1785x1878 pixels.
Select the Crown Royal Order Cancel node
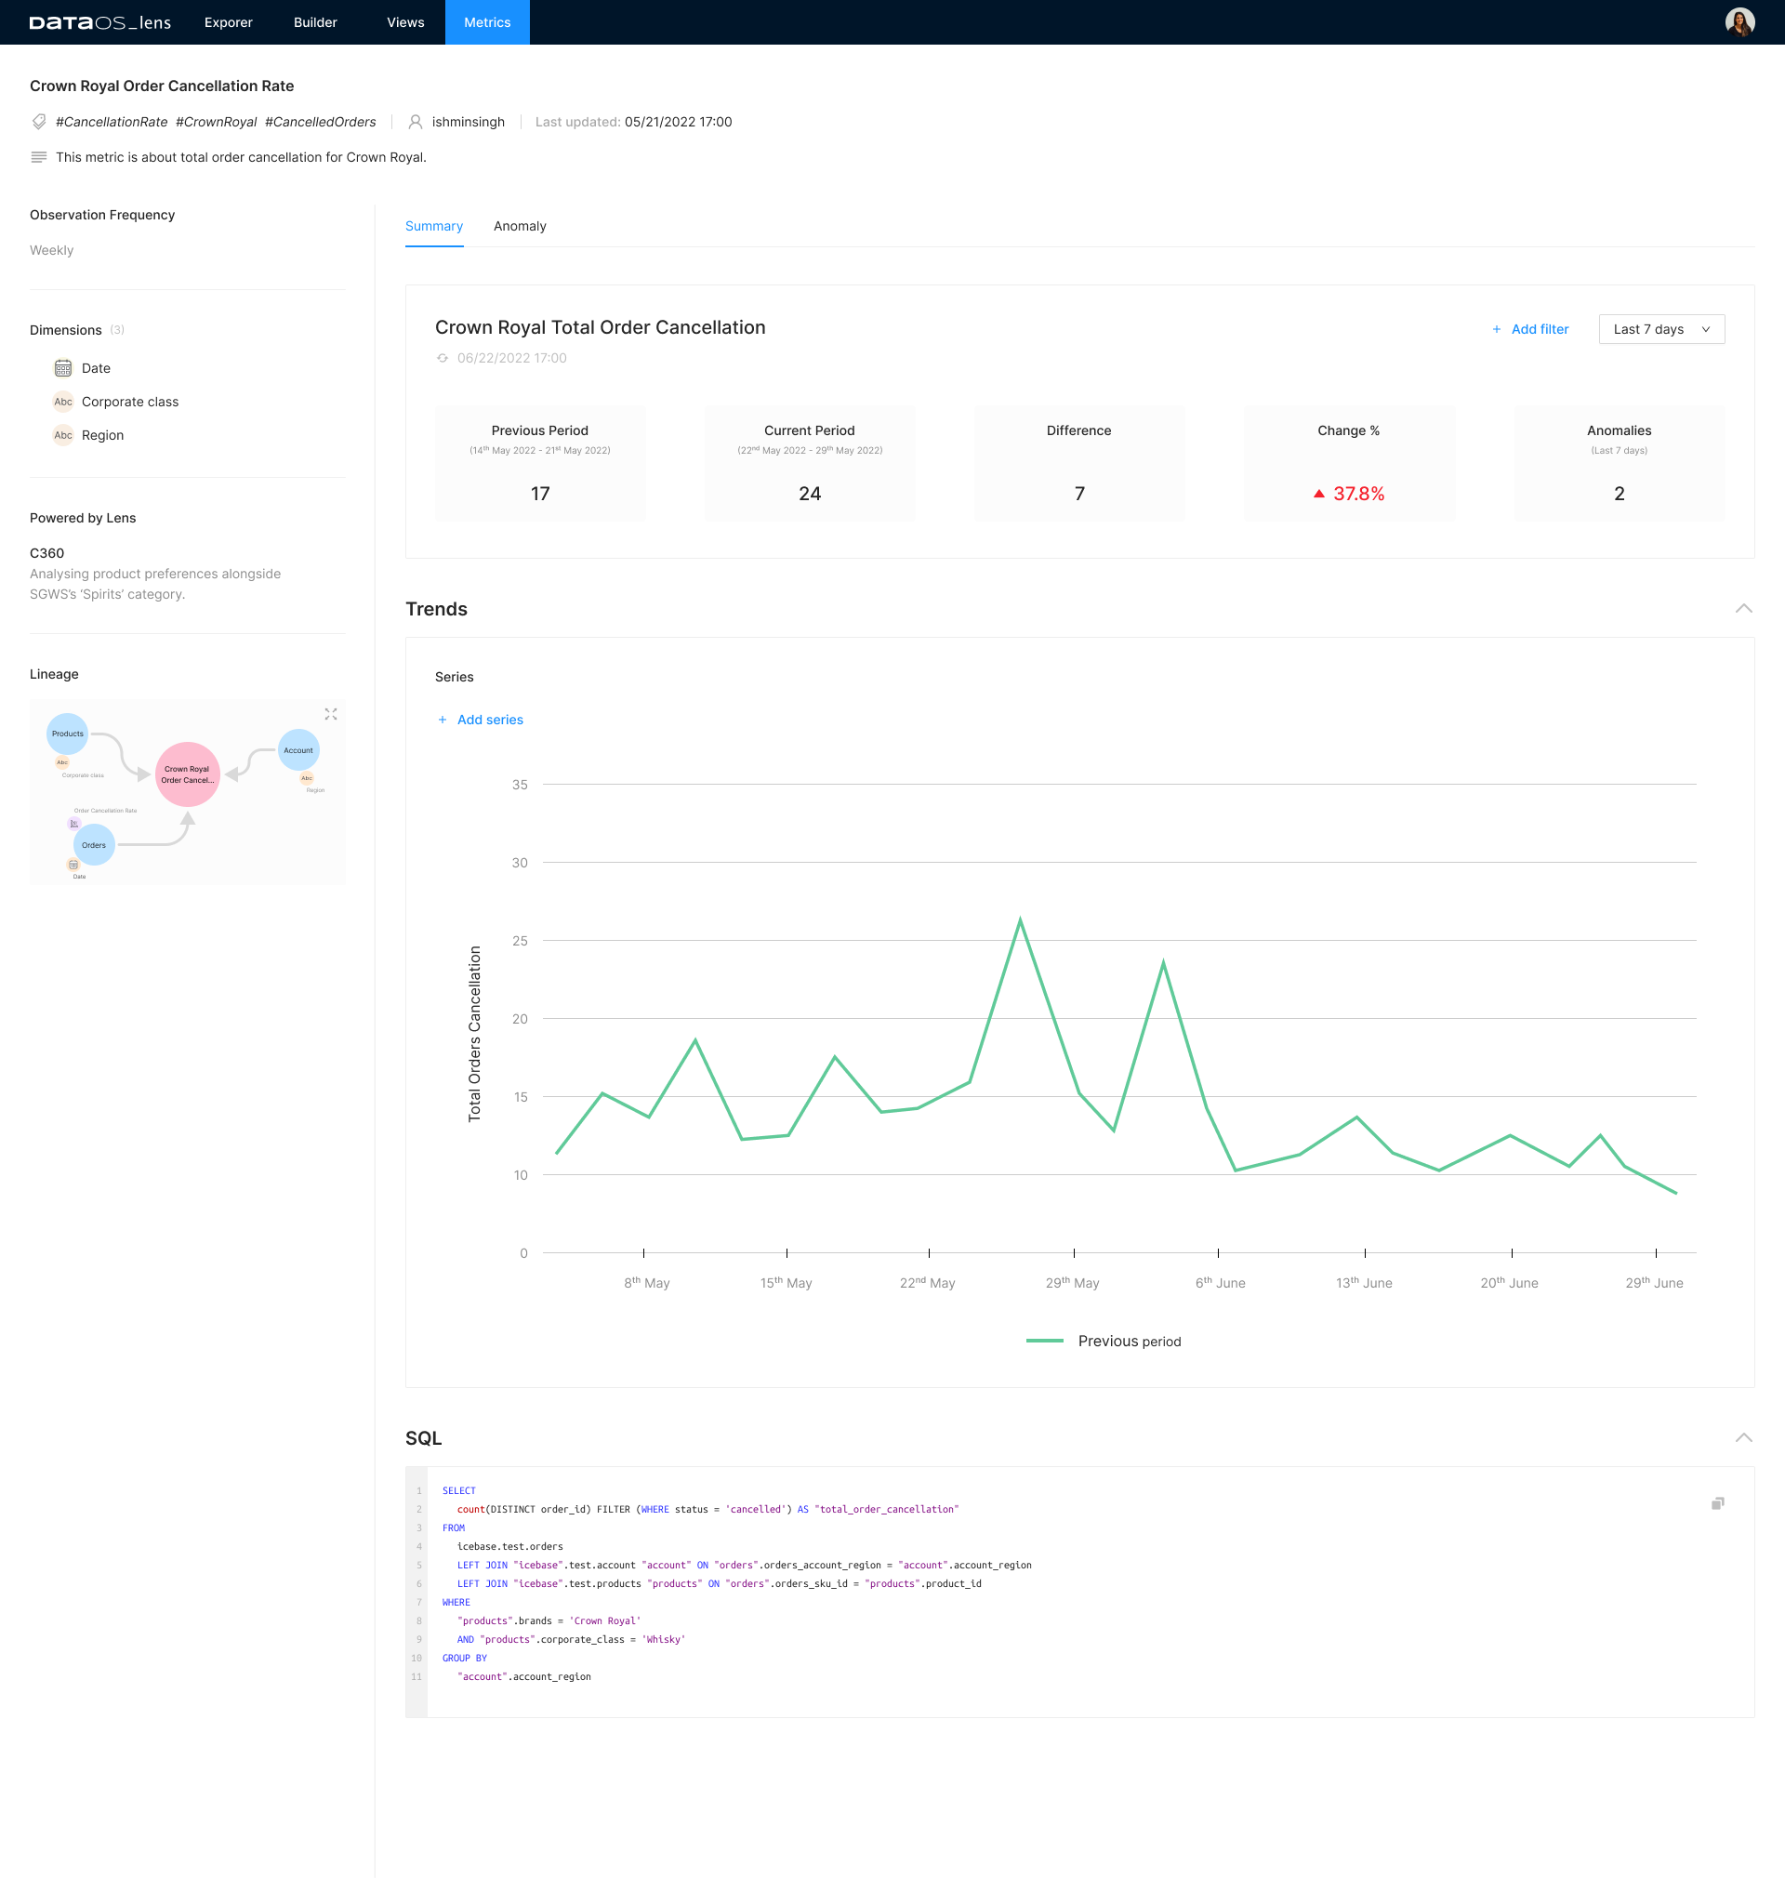188,774
